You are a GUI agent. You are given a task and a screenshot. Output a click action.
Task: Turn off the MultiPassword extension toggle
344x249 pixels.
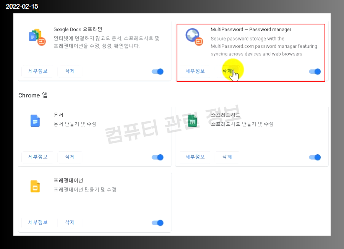315,71
